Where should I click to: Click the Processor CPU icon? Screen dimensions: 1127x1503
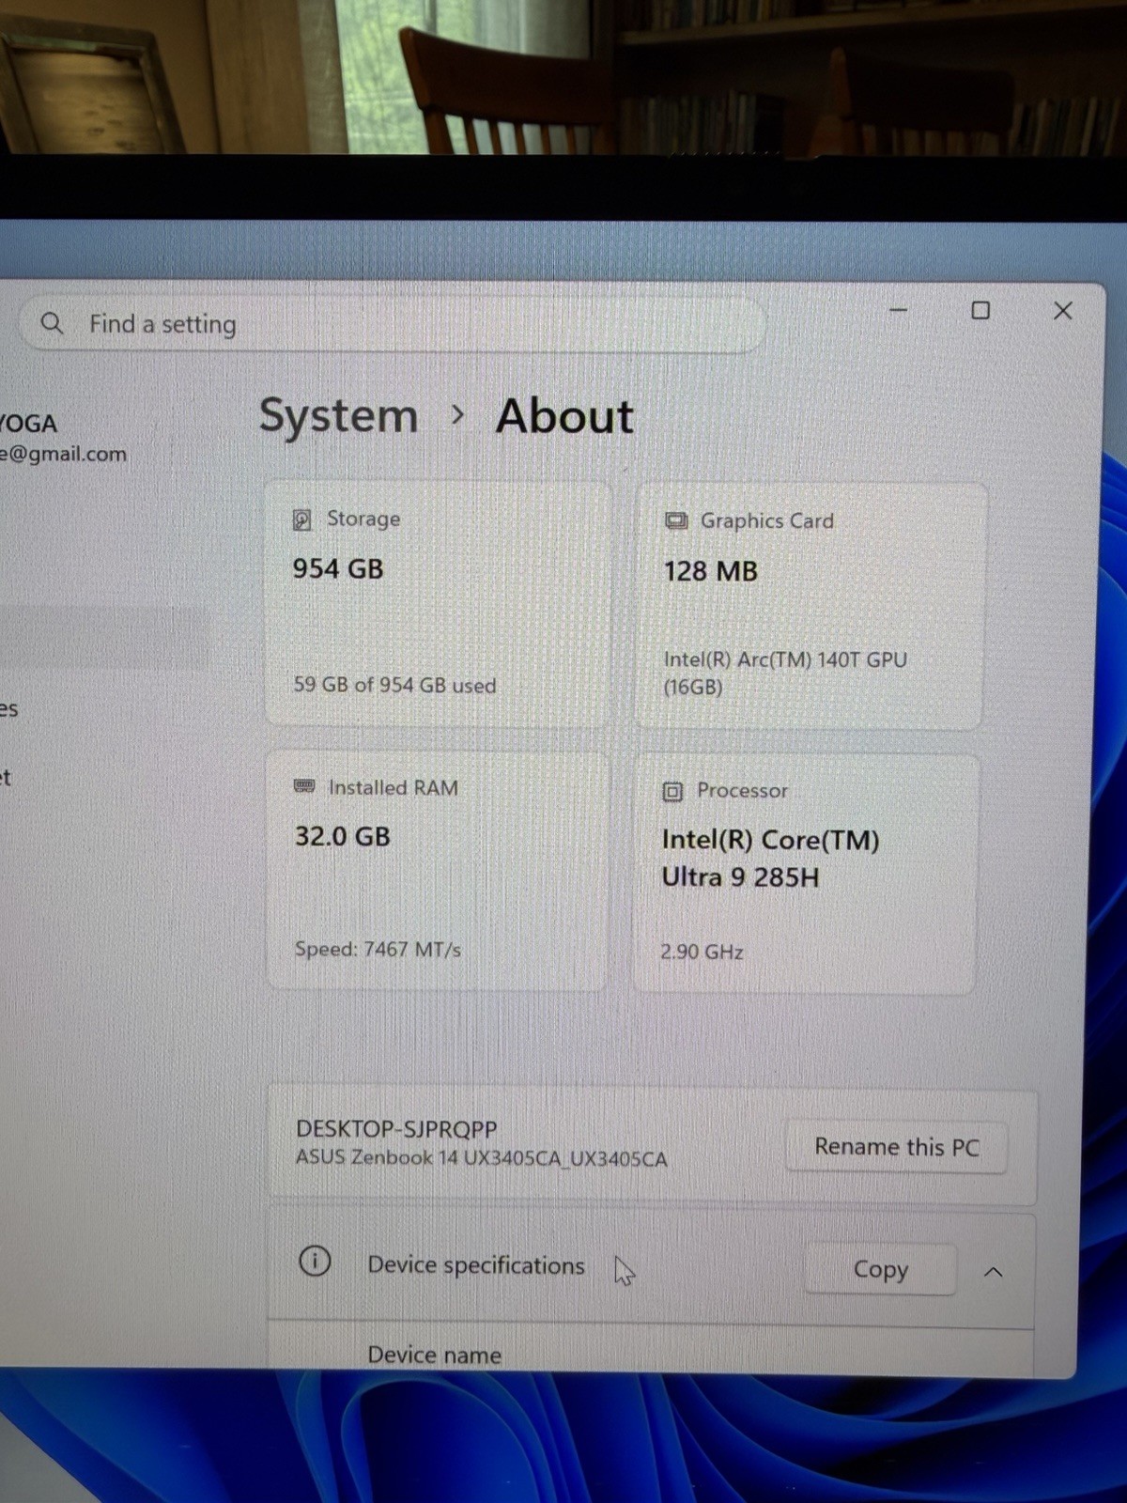point(672,791)
